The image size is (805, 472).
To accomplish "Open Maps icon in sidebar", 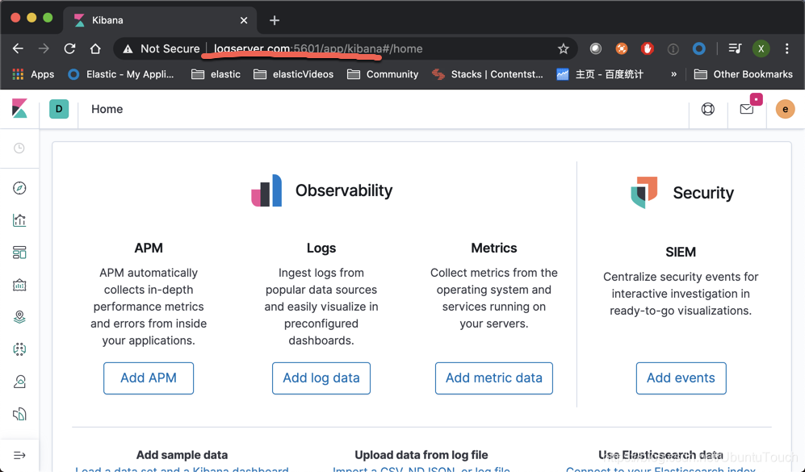I will click(x=19, y=317).
